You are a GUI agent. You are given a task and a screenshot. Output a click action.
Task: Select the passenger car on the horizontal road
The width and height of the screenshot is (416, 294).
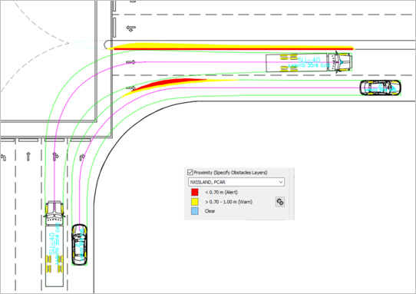click(x=381, y=88)
